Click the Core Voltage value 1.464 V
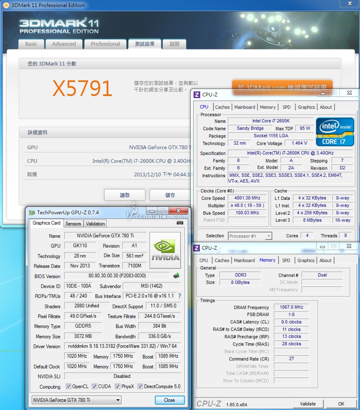Screen dimensions: 360x410 coord(299,143)
